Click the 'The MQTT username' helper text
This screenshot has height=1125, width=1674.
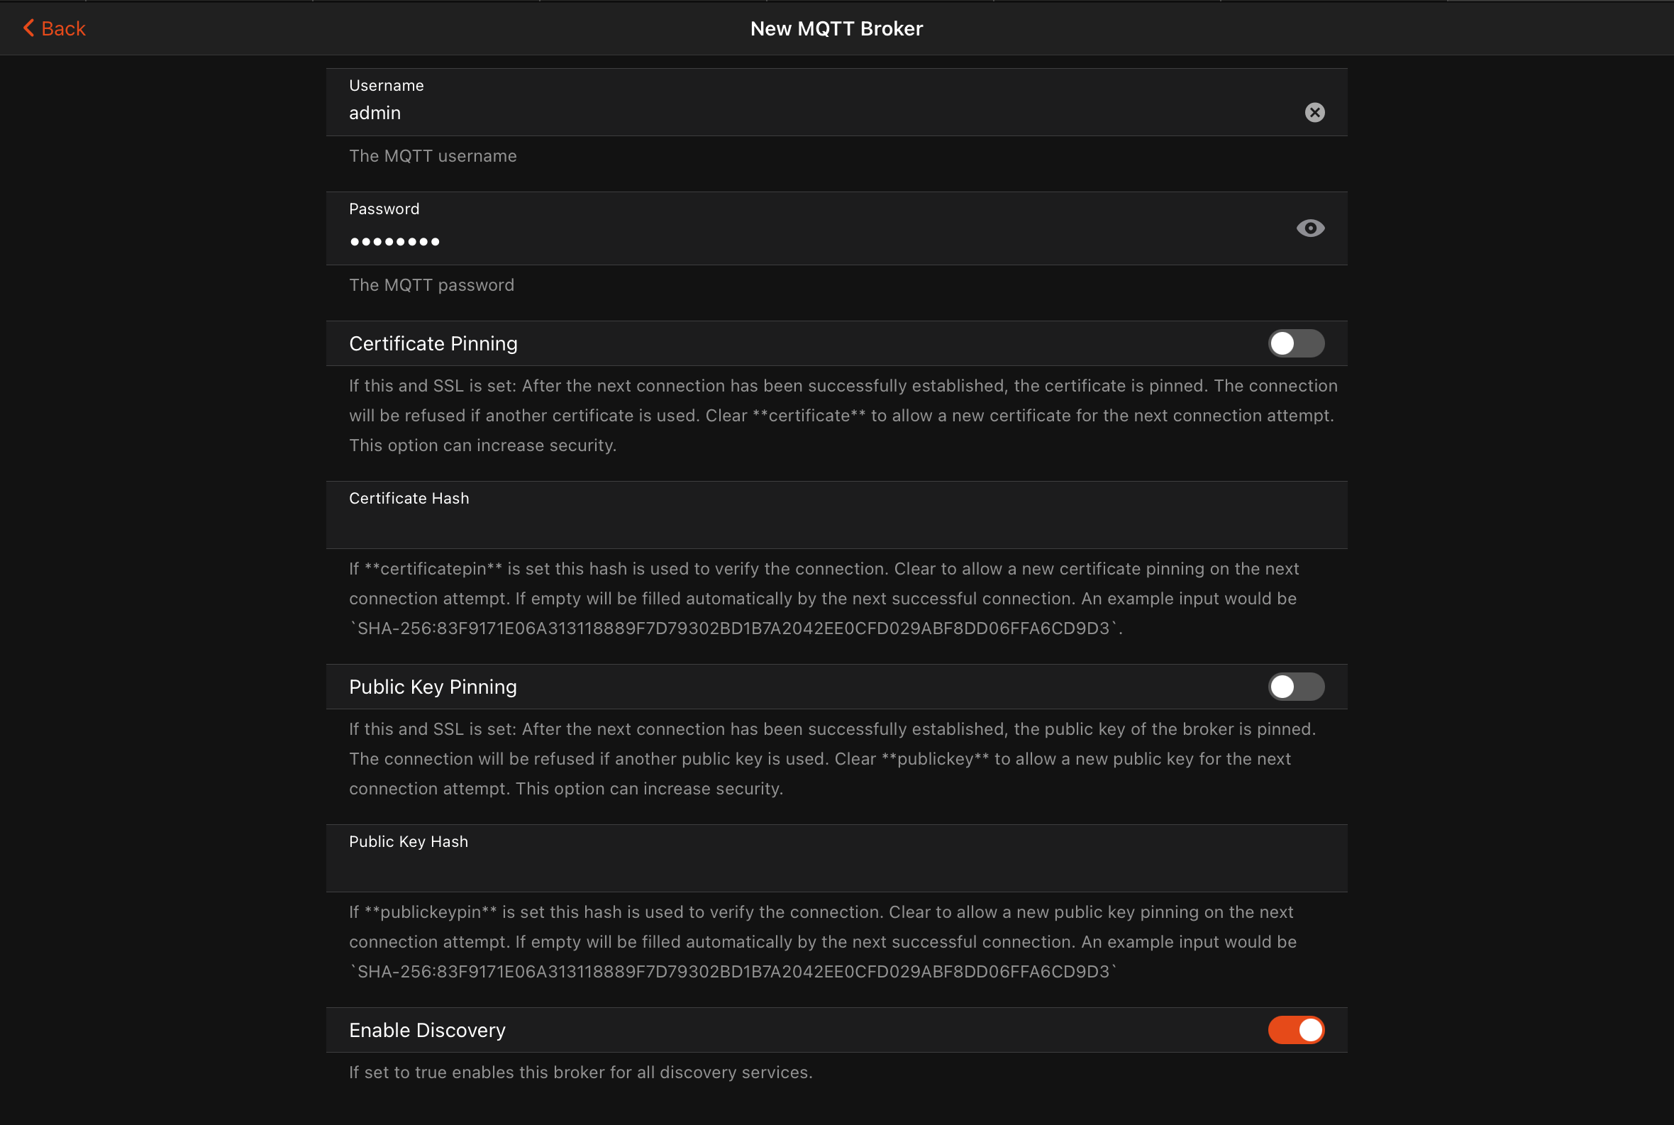433,155
